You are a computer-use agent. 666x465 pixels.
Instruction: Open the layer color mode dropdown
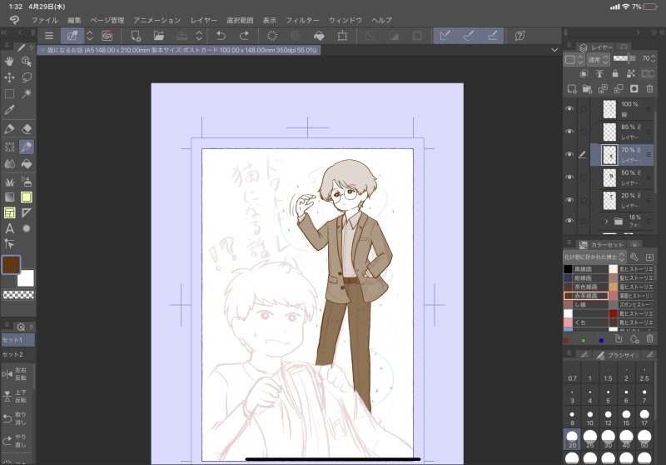[x=574, y=59]
